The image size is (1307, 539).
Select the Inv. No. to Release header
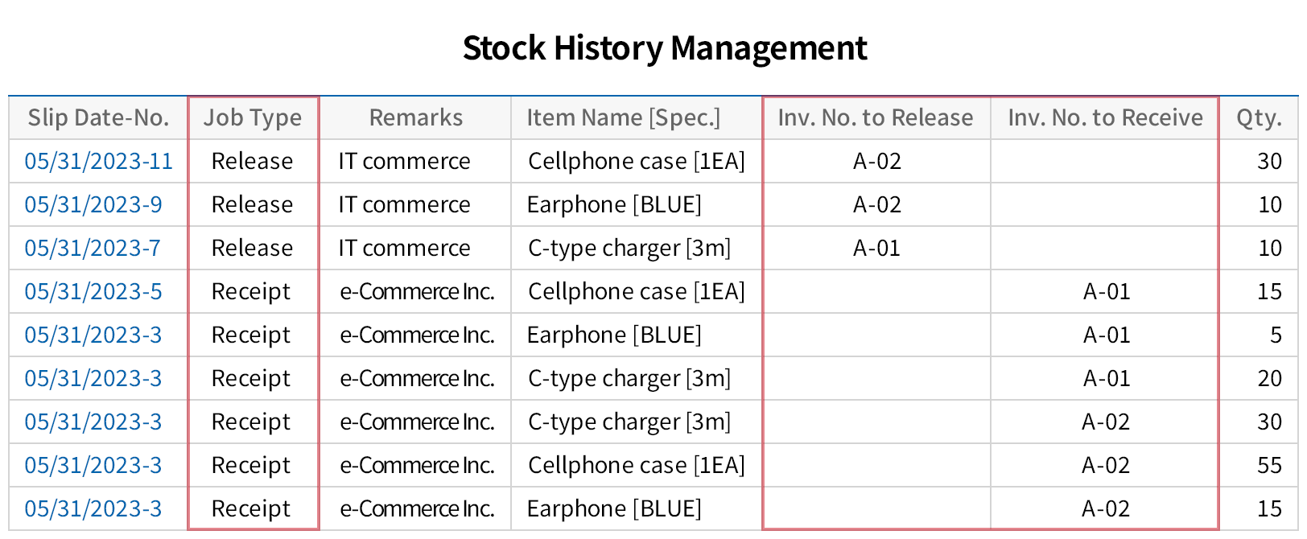[876, 117]
